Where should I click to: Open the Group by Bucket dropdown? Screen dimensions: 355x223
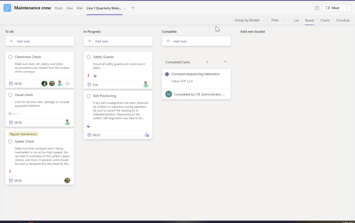(x=249, y=20)
